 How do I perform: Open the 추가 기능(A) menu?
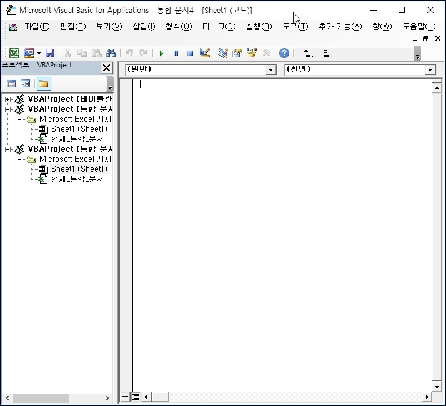tap(340, 26)
